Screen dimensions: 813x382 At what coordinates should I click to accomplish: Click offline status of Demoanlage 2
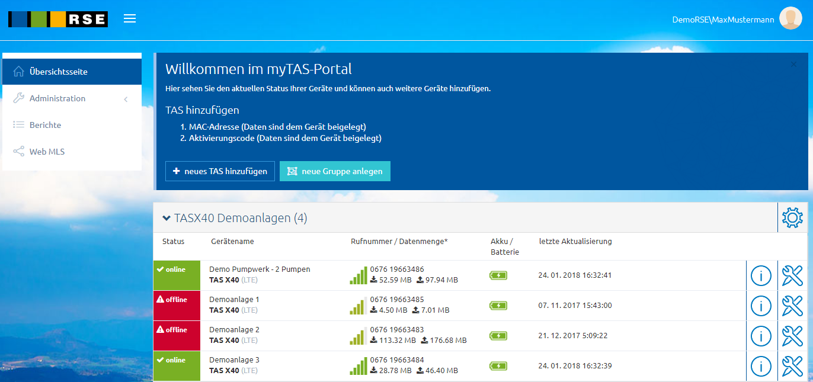(x=177, y=336)
